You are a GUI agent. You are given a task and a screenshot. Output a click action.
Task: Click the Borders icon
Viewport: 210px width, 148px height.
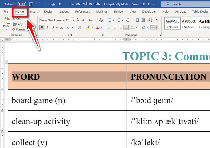pyautogui.click(x=152, y=28)
